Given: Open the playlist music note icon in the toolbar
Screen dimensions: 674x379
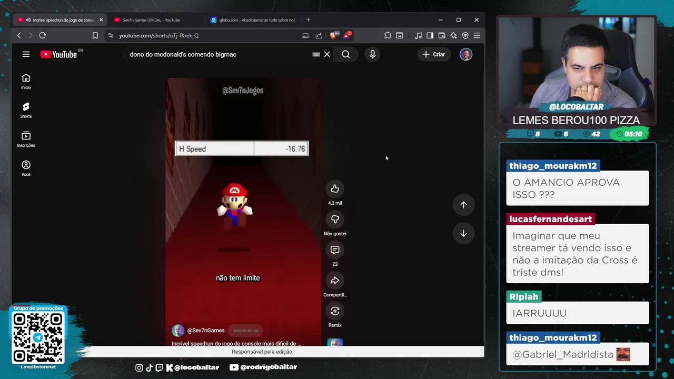Looking at the screenshot, I should 418,35.
